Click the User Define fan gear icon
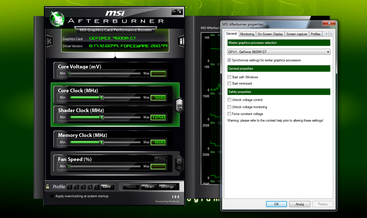 (179, 164)
